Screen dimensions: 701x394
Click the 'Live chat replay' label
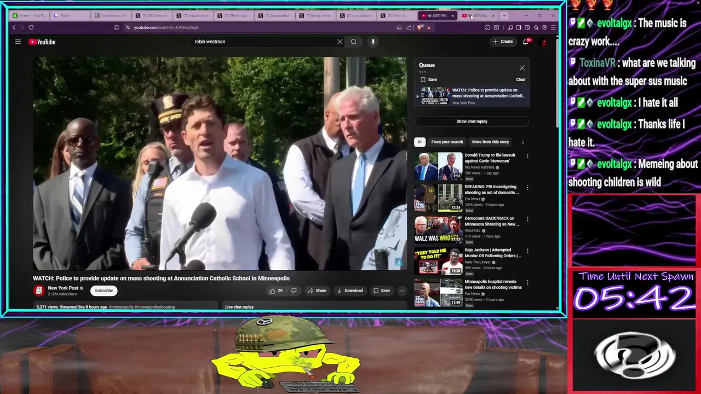[x=239, y=307]
